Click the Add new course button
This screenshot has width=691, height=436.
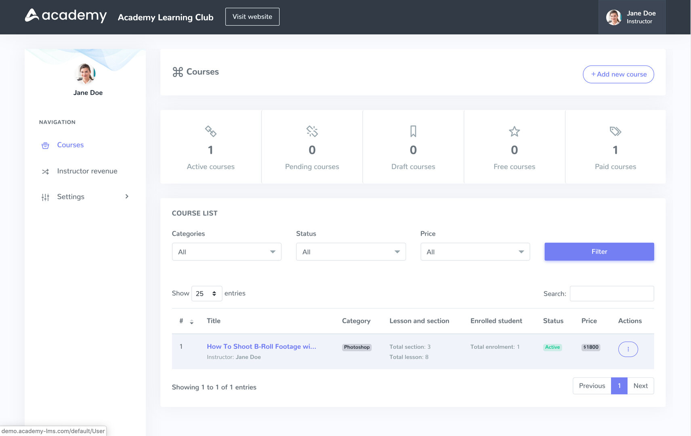618,74
